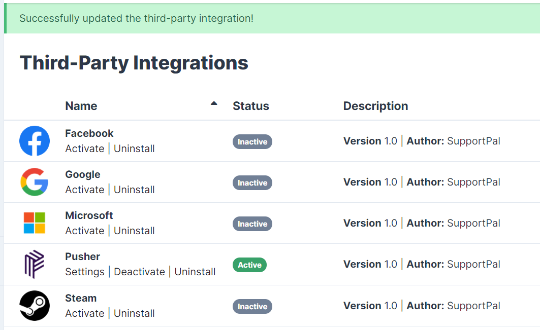
Task: Click Google's Inactive status badge
Action: (x=252, y=182)
